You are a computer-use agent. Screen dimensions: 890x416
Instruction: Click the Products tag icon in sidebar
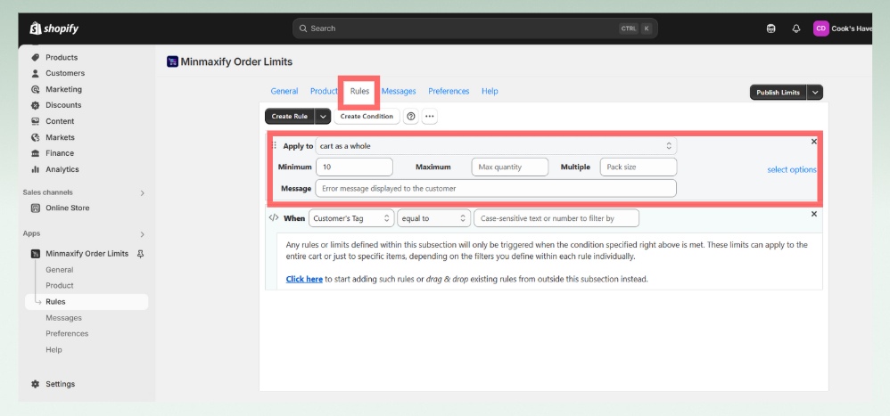(35, 57)
